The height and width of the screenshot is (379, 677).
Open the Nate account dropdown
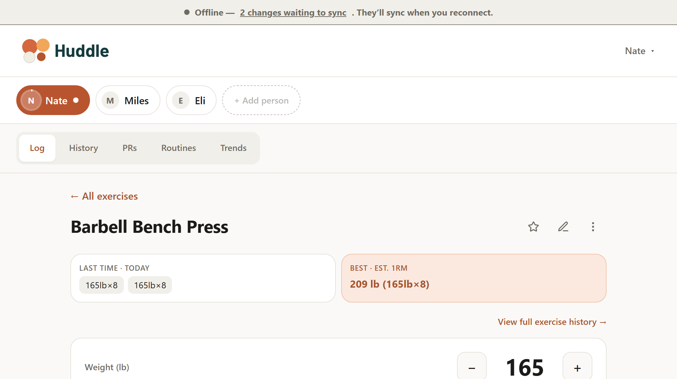click(x=639, y=51)
